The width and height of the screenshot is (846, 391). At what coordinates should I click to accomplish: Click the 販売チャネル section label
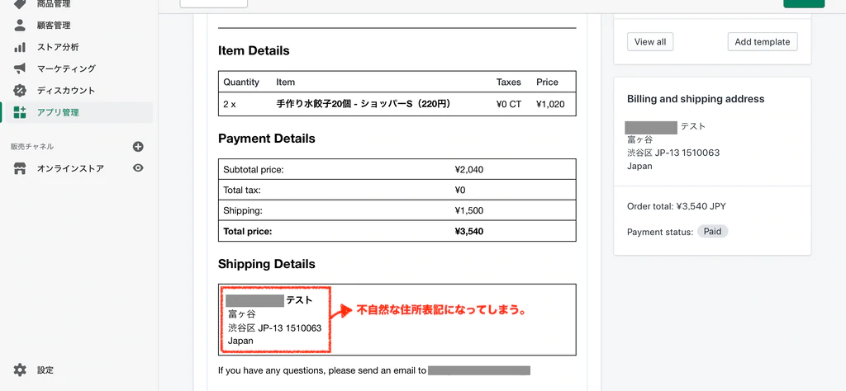pos(32,147)
